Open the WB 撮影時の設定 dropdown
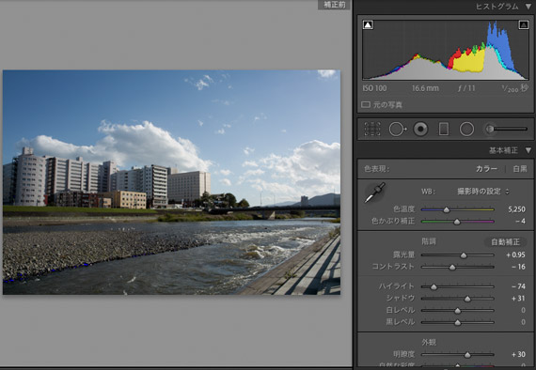This screenshot has height=370, width=536. (483, 192)
